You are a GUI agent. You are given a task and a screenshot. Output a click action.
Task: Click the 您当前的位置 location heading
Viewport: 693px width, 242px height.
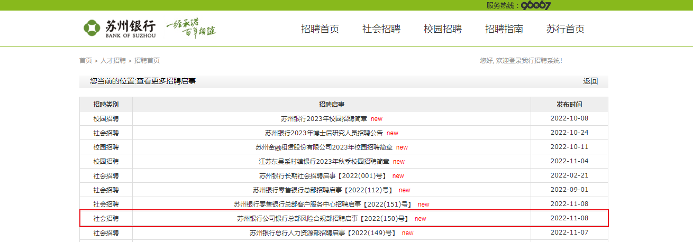coord(143,81)
